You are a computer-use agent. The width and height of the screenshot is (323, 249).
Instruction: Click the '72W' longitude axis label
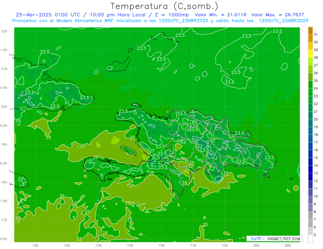pos(161,245)
